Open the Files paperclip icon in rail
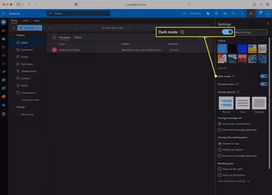 click(x=4, y=64)
